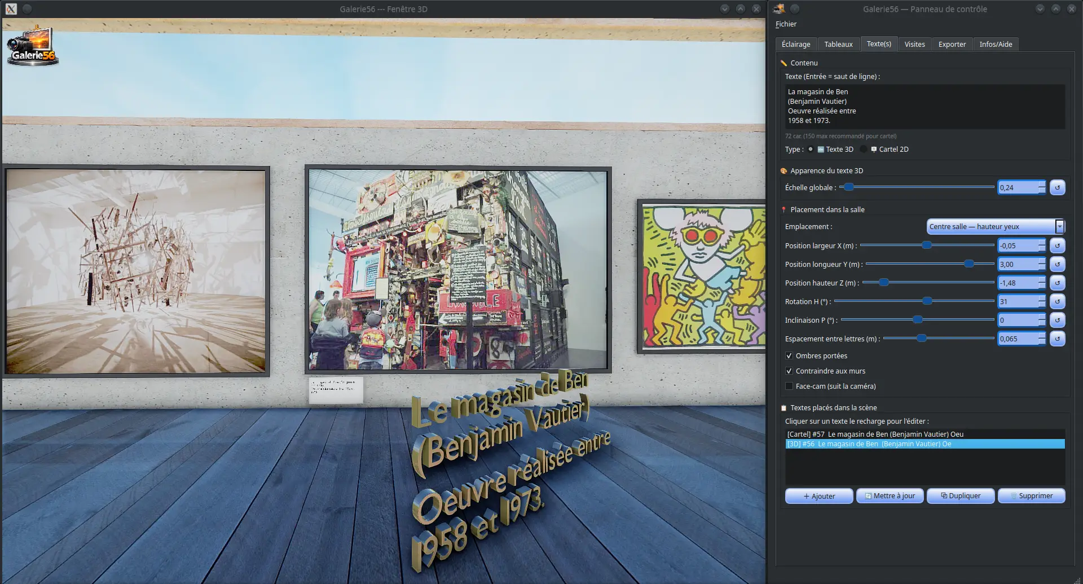Click the Position longueur Y spinbox arrows
The height and width of the screenshot is (584, 1083).
pyautogui.click(x=1042, y=264)
